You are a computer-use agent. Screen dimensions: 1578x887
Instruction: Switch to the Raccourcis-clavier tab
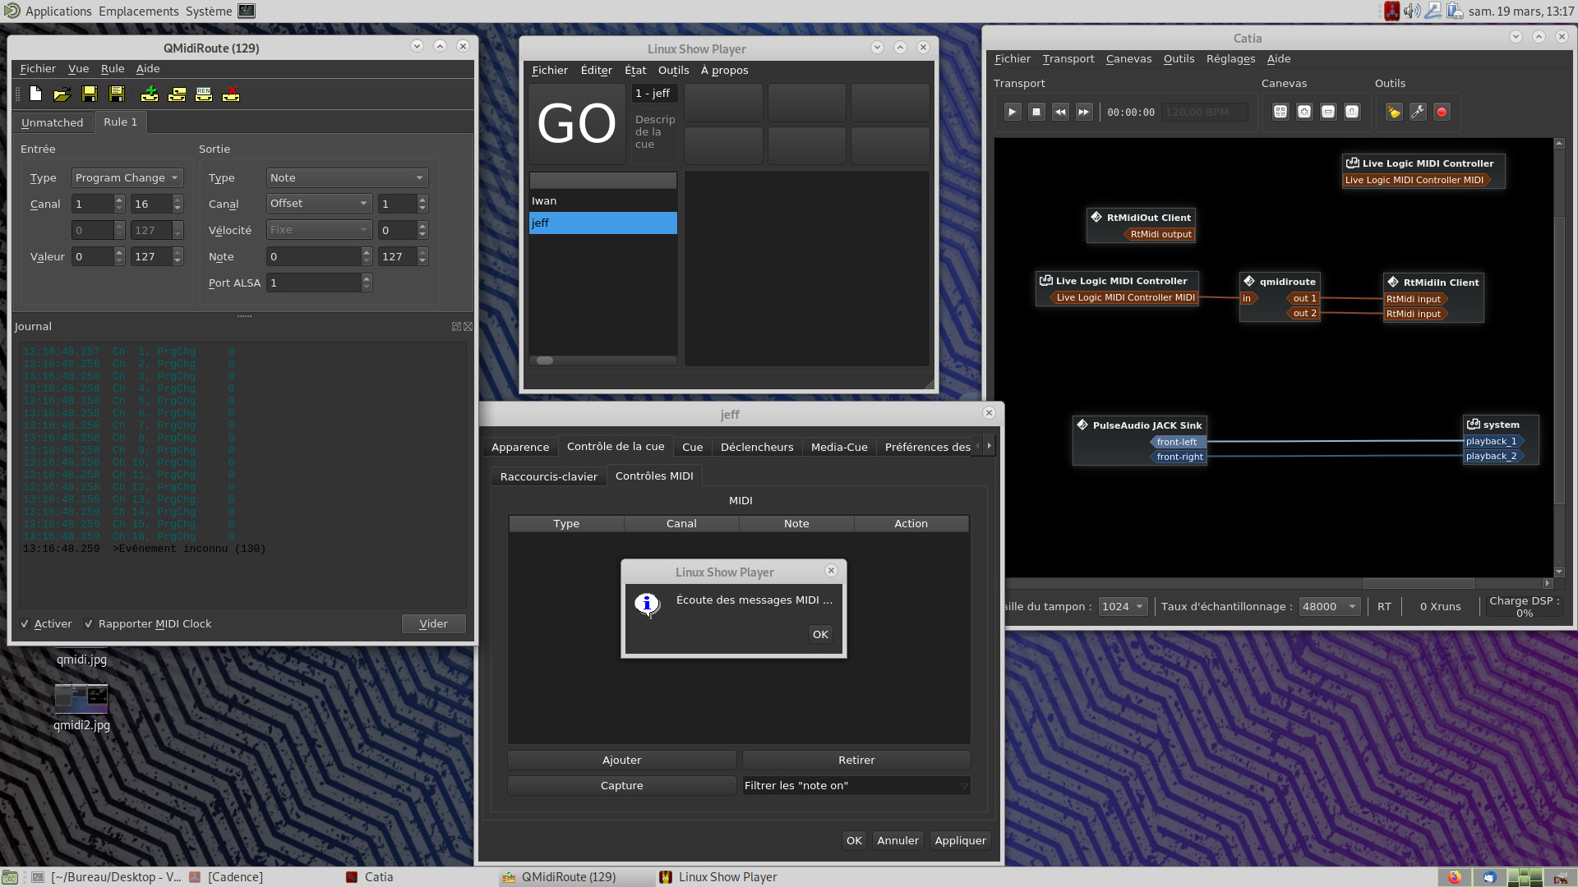[548, 476]
